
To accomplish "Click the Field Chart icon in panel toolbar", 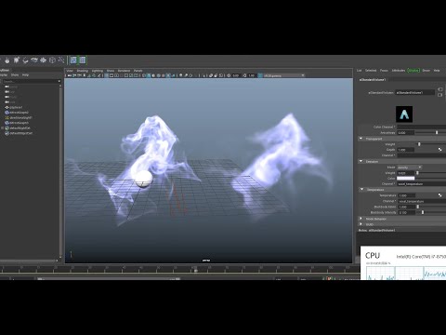I will tap(126, 75).
